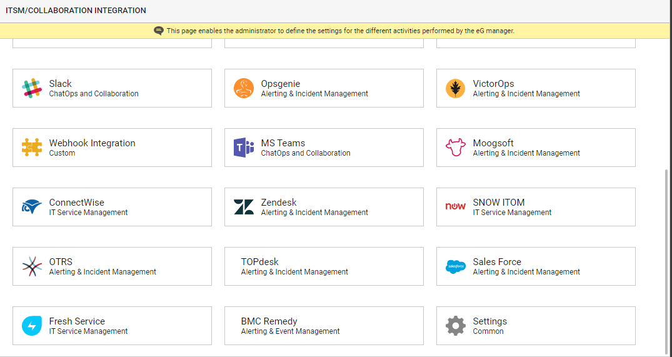This screenshot has height=357, width=672.
Task: Click the ITSM/Collaboration Integration page heading
Action: pos(76,10)
